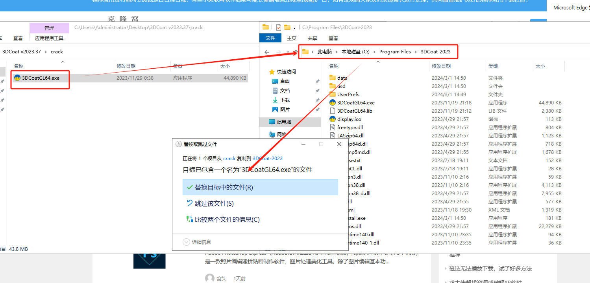The width and height of the screenshot is (590, 283).
Task: Open the File (文件) tab in 3DCoat-2023 window
Action: pyautogui.click(x=270, y=38)
